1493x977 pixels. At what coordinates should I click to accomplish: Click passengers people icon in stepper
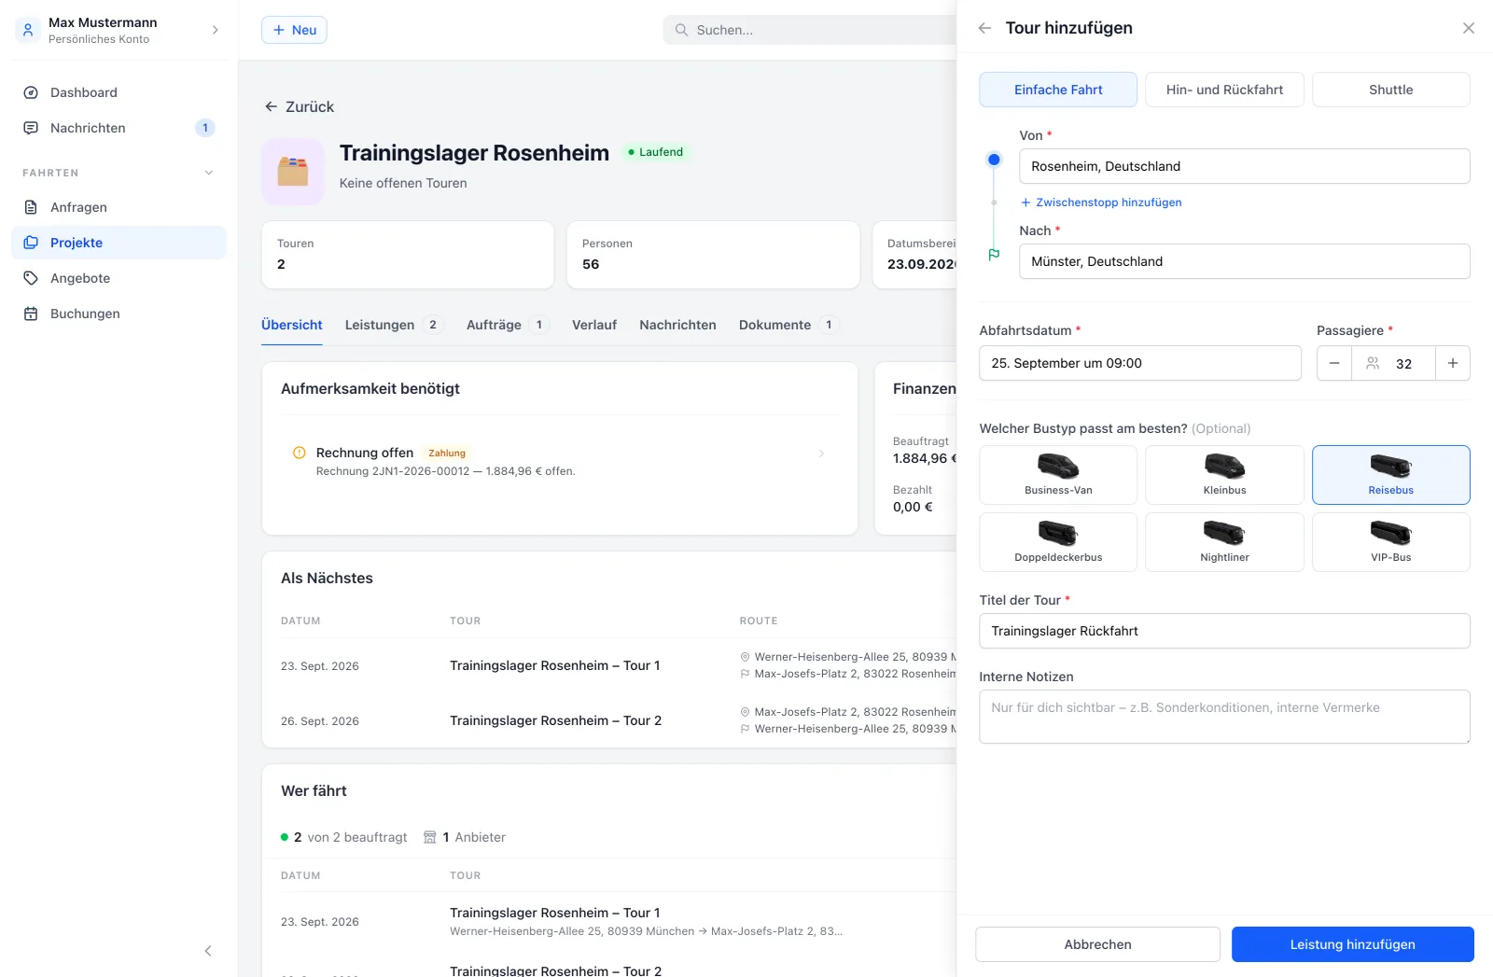click(1373, 363)
